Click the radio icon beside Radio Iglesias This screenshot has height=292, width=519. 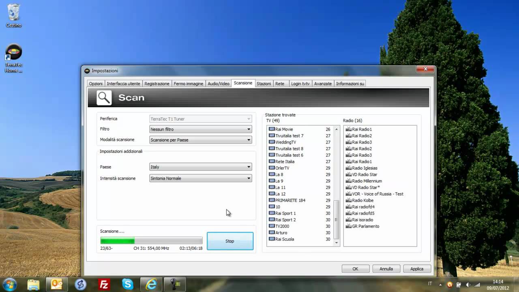pos(348,168)
